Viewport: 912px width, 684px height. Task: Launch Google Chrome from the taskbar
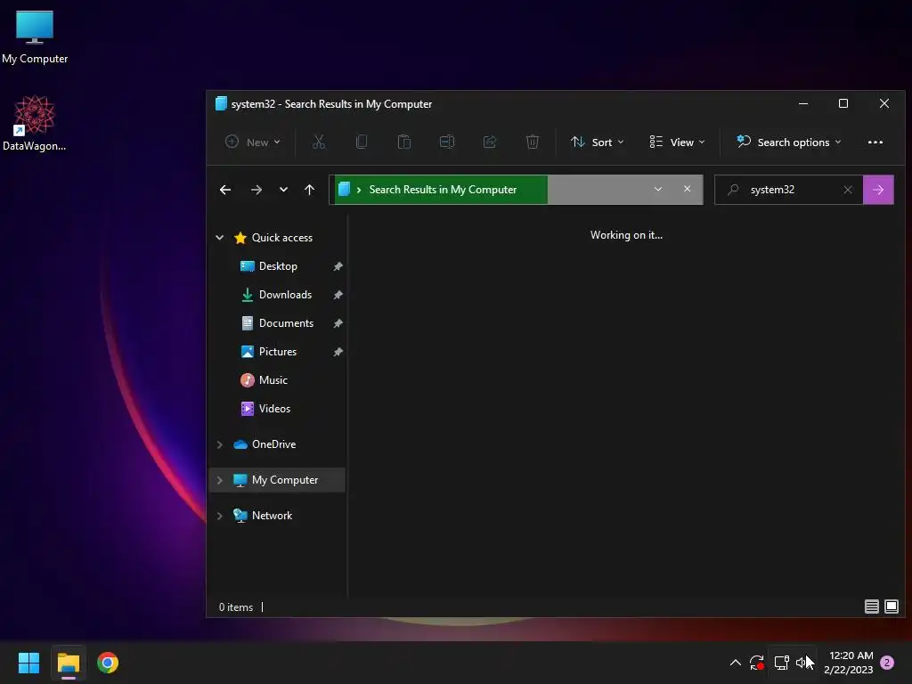[x=108, y=663]
